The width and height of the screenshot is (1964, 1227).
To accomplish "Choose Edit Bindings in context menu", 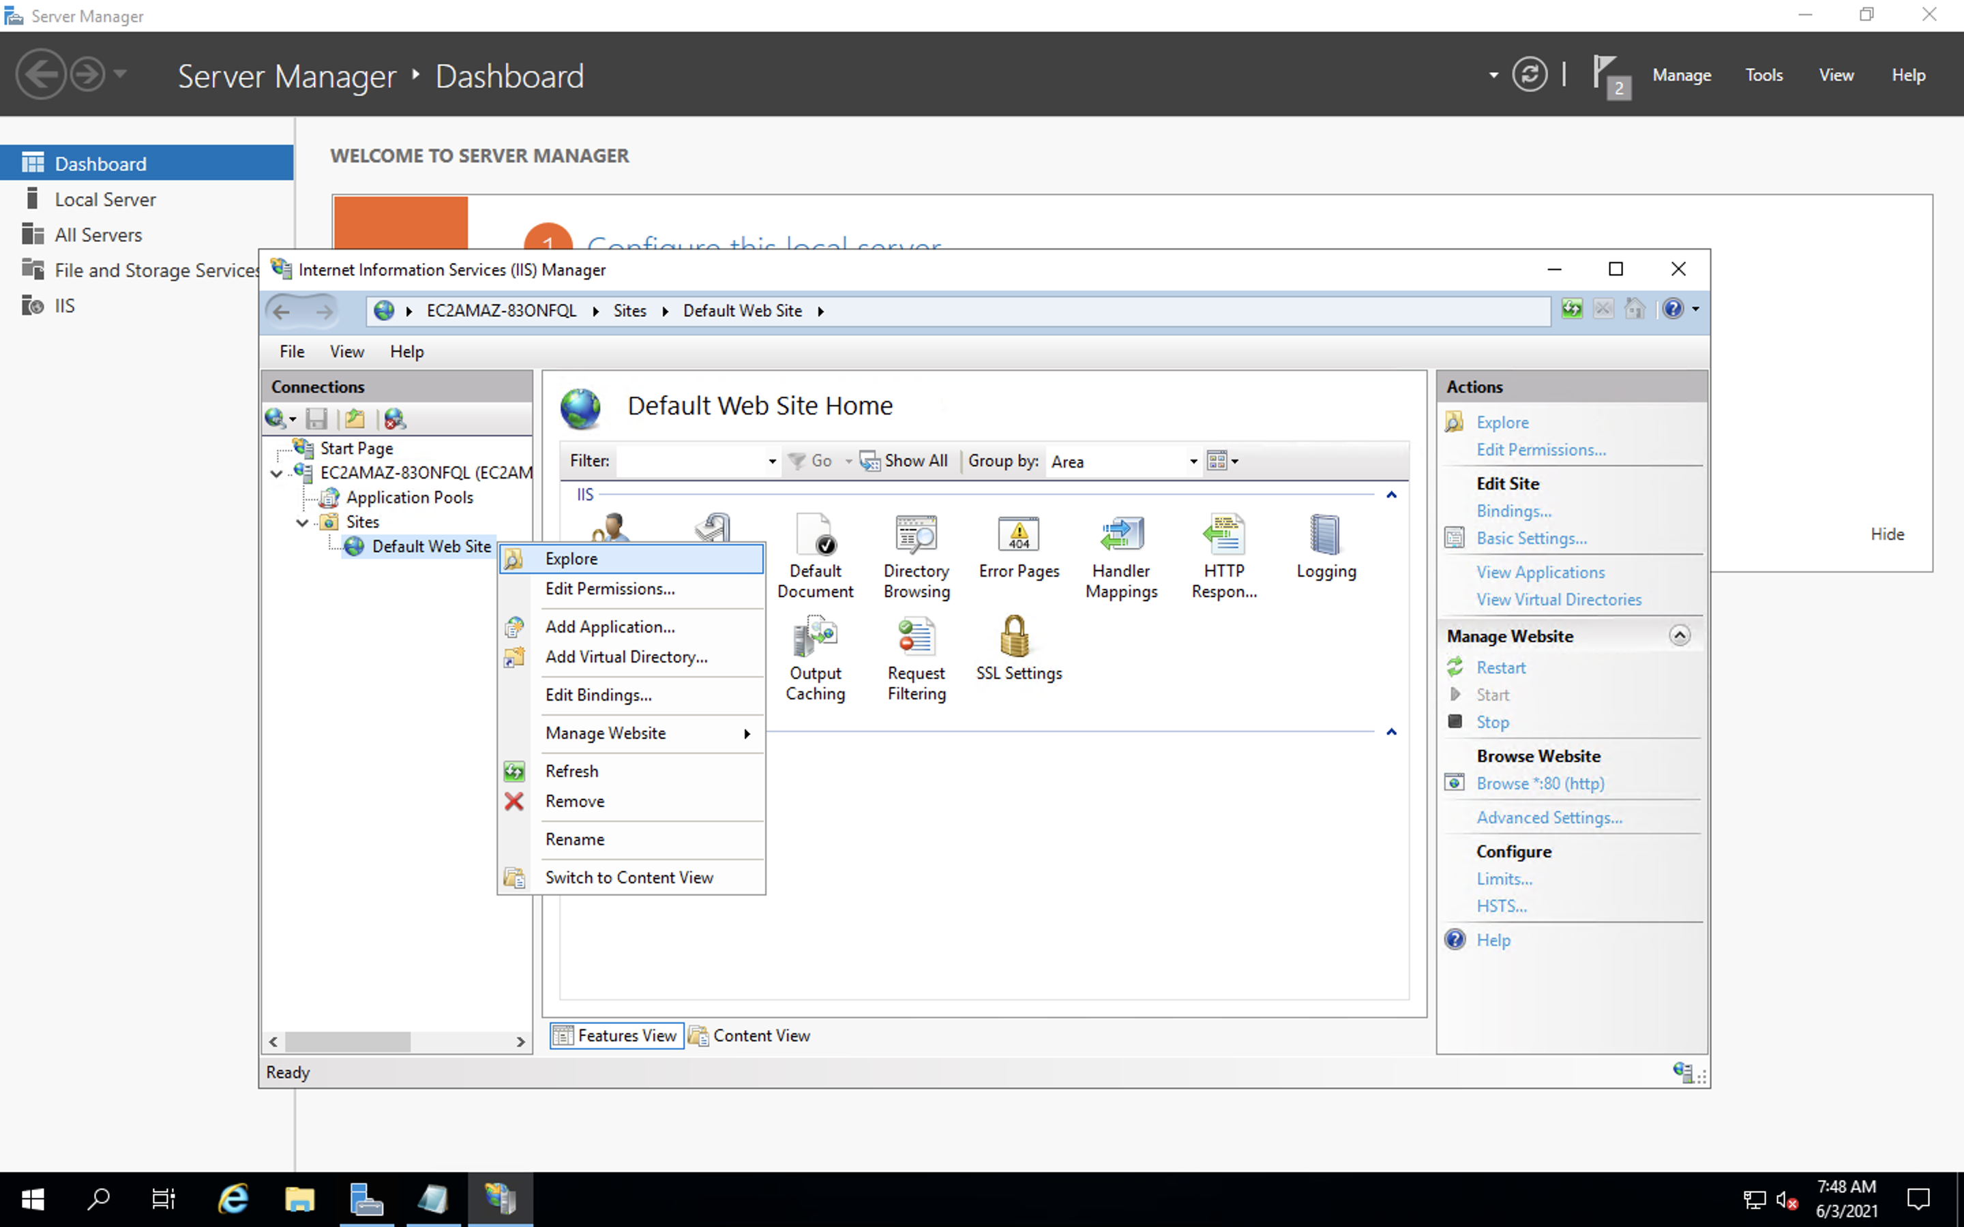I will [x=632, y=695].
